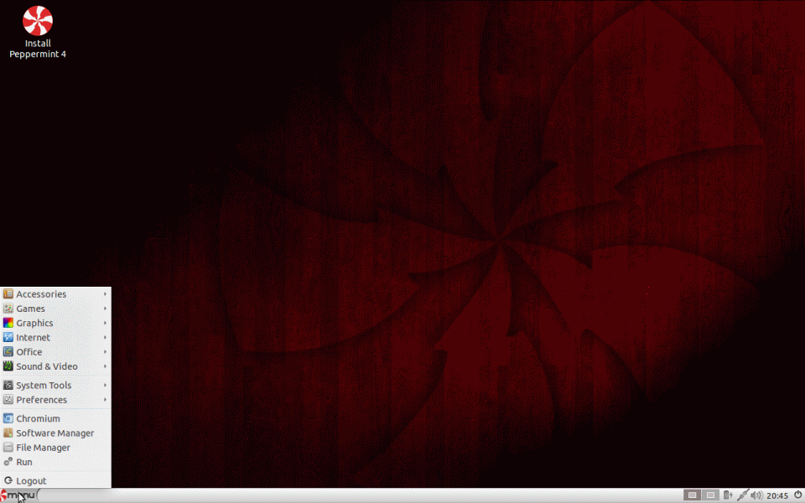Open the network connection tray icon
The image size is (805, 503).
[x=742, y=495]
